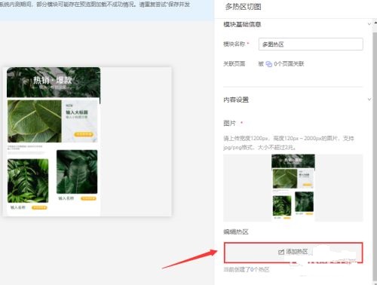The height and width of the screenshot is (285, 377).
Task: Click the 编辑热区 label
Action: point(236,231)
